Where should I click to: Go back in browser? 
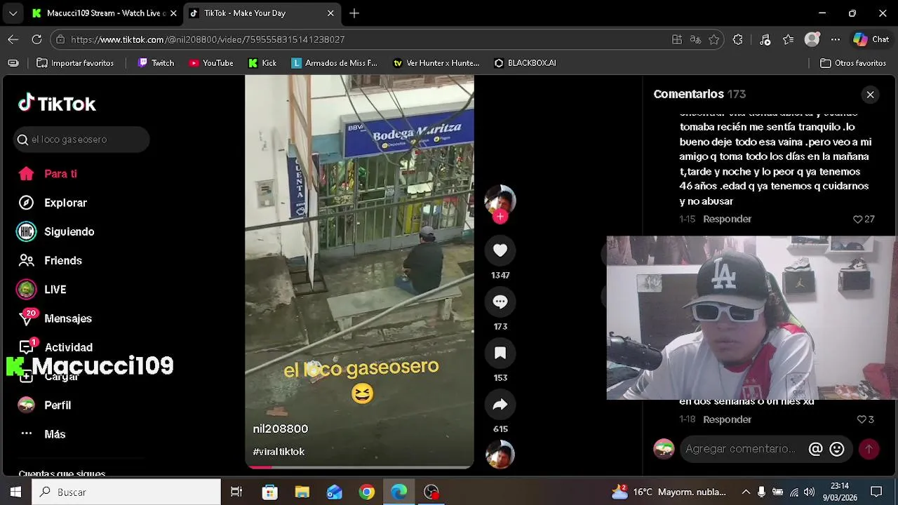coord(13,39)
